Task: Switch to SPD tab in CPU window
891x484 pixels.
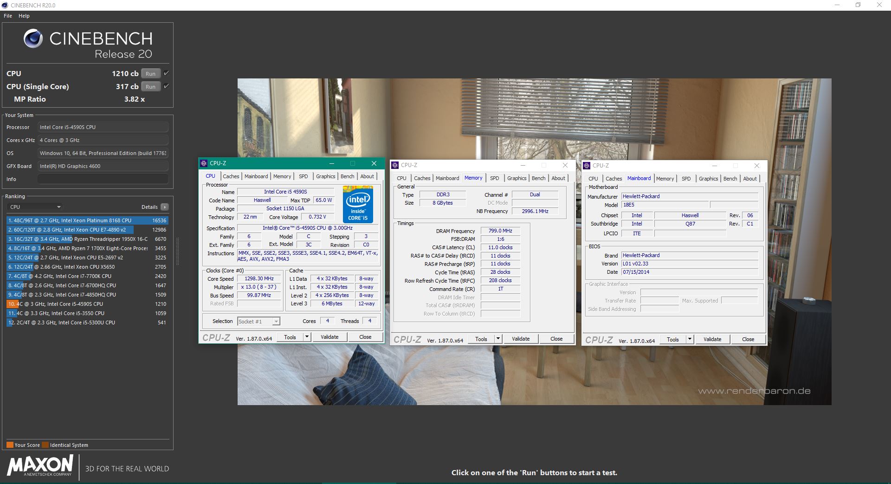Action: pos(303,176)
